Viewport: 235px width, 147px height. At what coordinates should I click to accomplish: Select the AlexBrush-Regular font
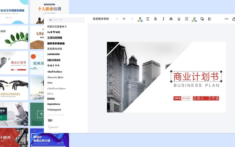(x=56, y=88)
